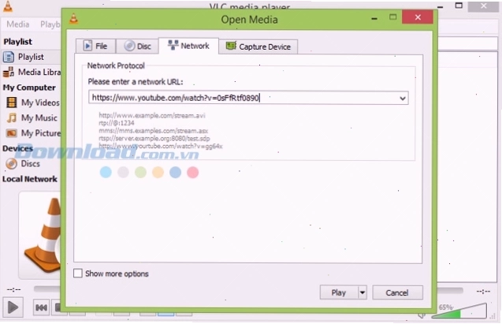Click the network URL input field
Viewport: 502px width, 324px height.
(248, 98)
